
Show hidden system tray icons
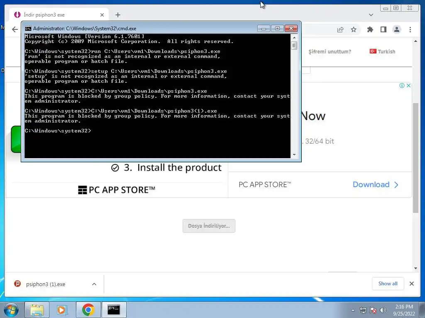click(x=353, y=310)
